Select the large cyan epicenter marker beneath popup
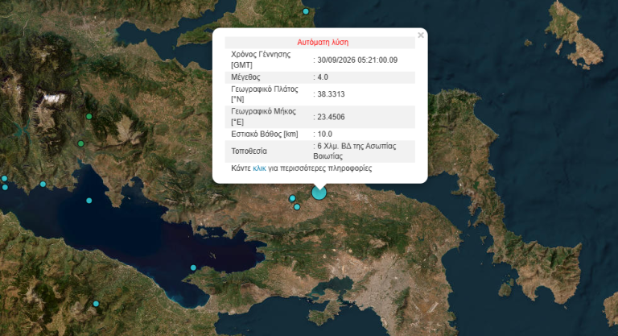This screenshot has height=336, width=618. coord(319,193)
